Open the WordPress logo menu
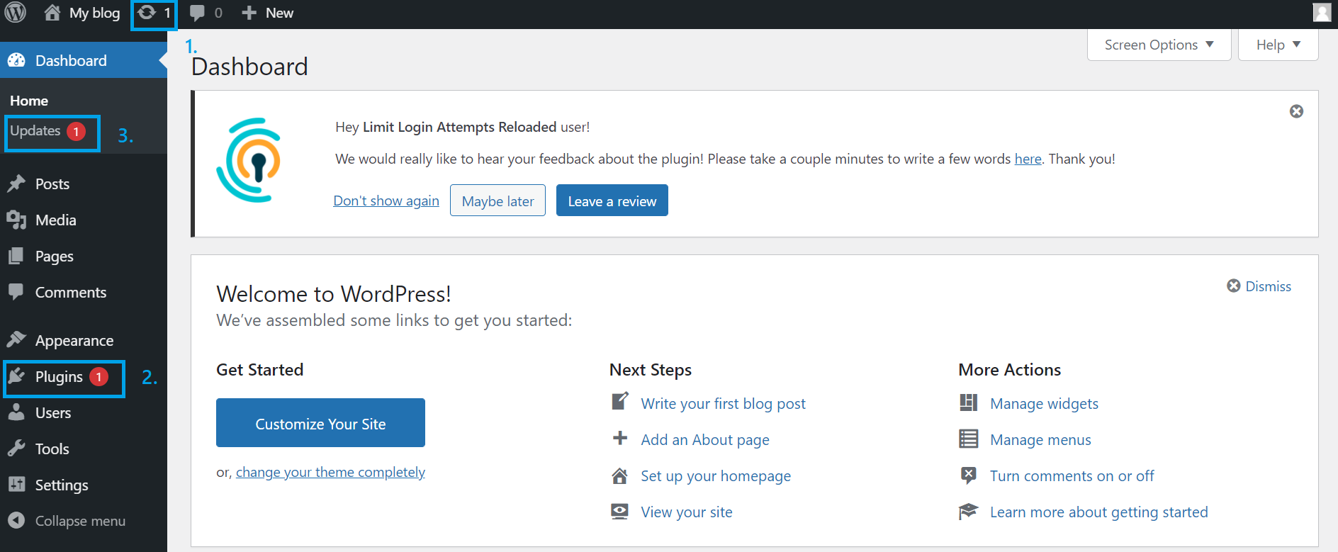Screen dimensions: 1338x552 pos(16,13)
